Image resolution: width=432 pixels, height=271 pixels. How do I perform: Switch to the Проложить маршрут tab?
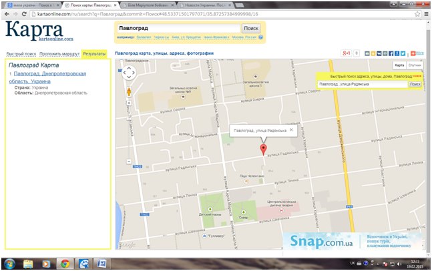coord(59,54)
